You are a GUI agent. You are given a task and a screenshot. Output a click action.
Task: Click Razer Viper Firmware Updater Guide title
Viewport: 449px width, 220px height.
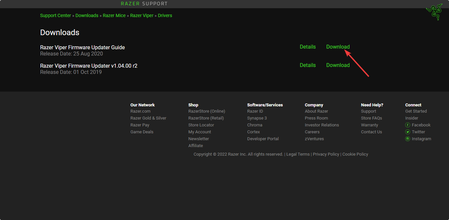coord(82,47)
